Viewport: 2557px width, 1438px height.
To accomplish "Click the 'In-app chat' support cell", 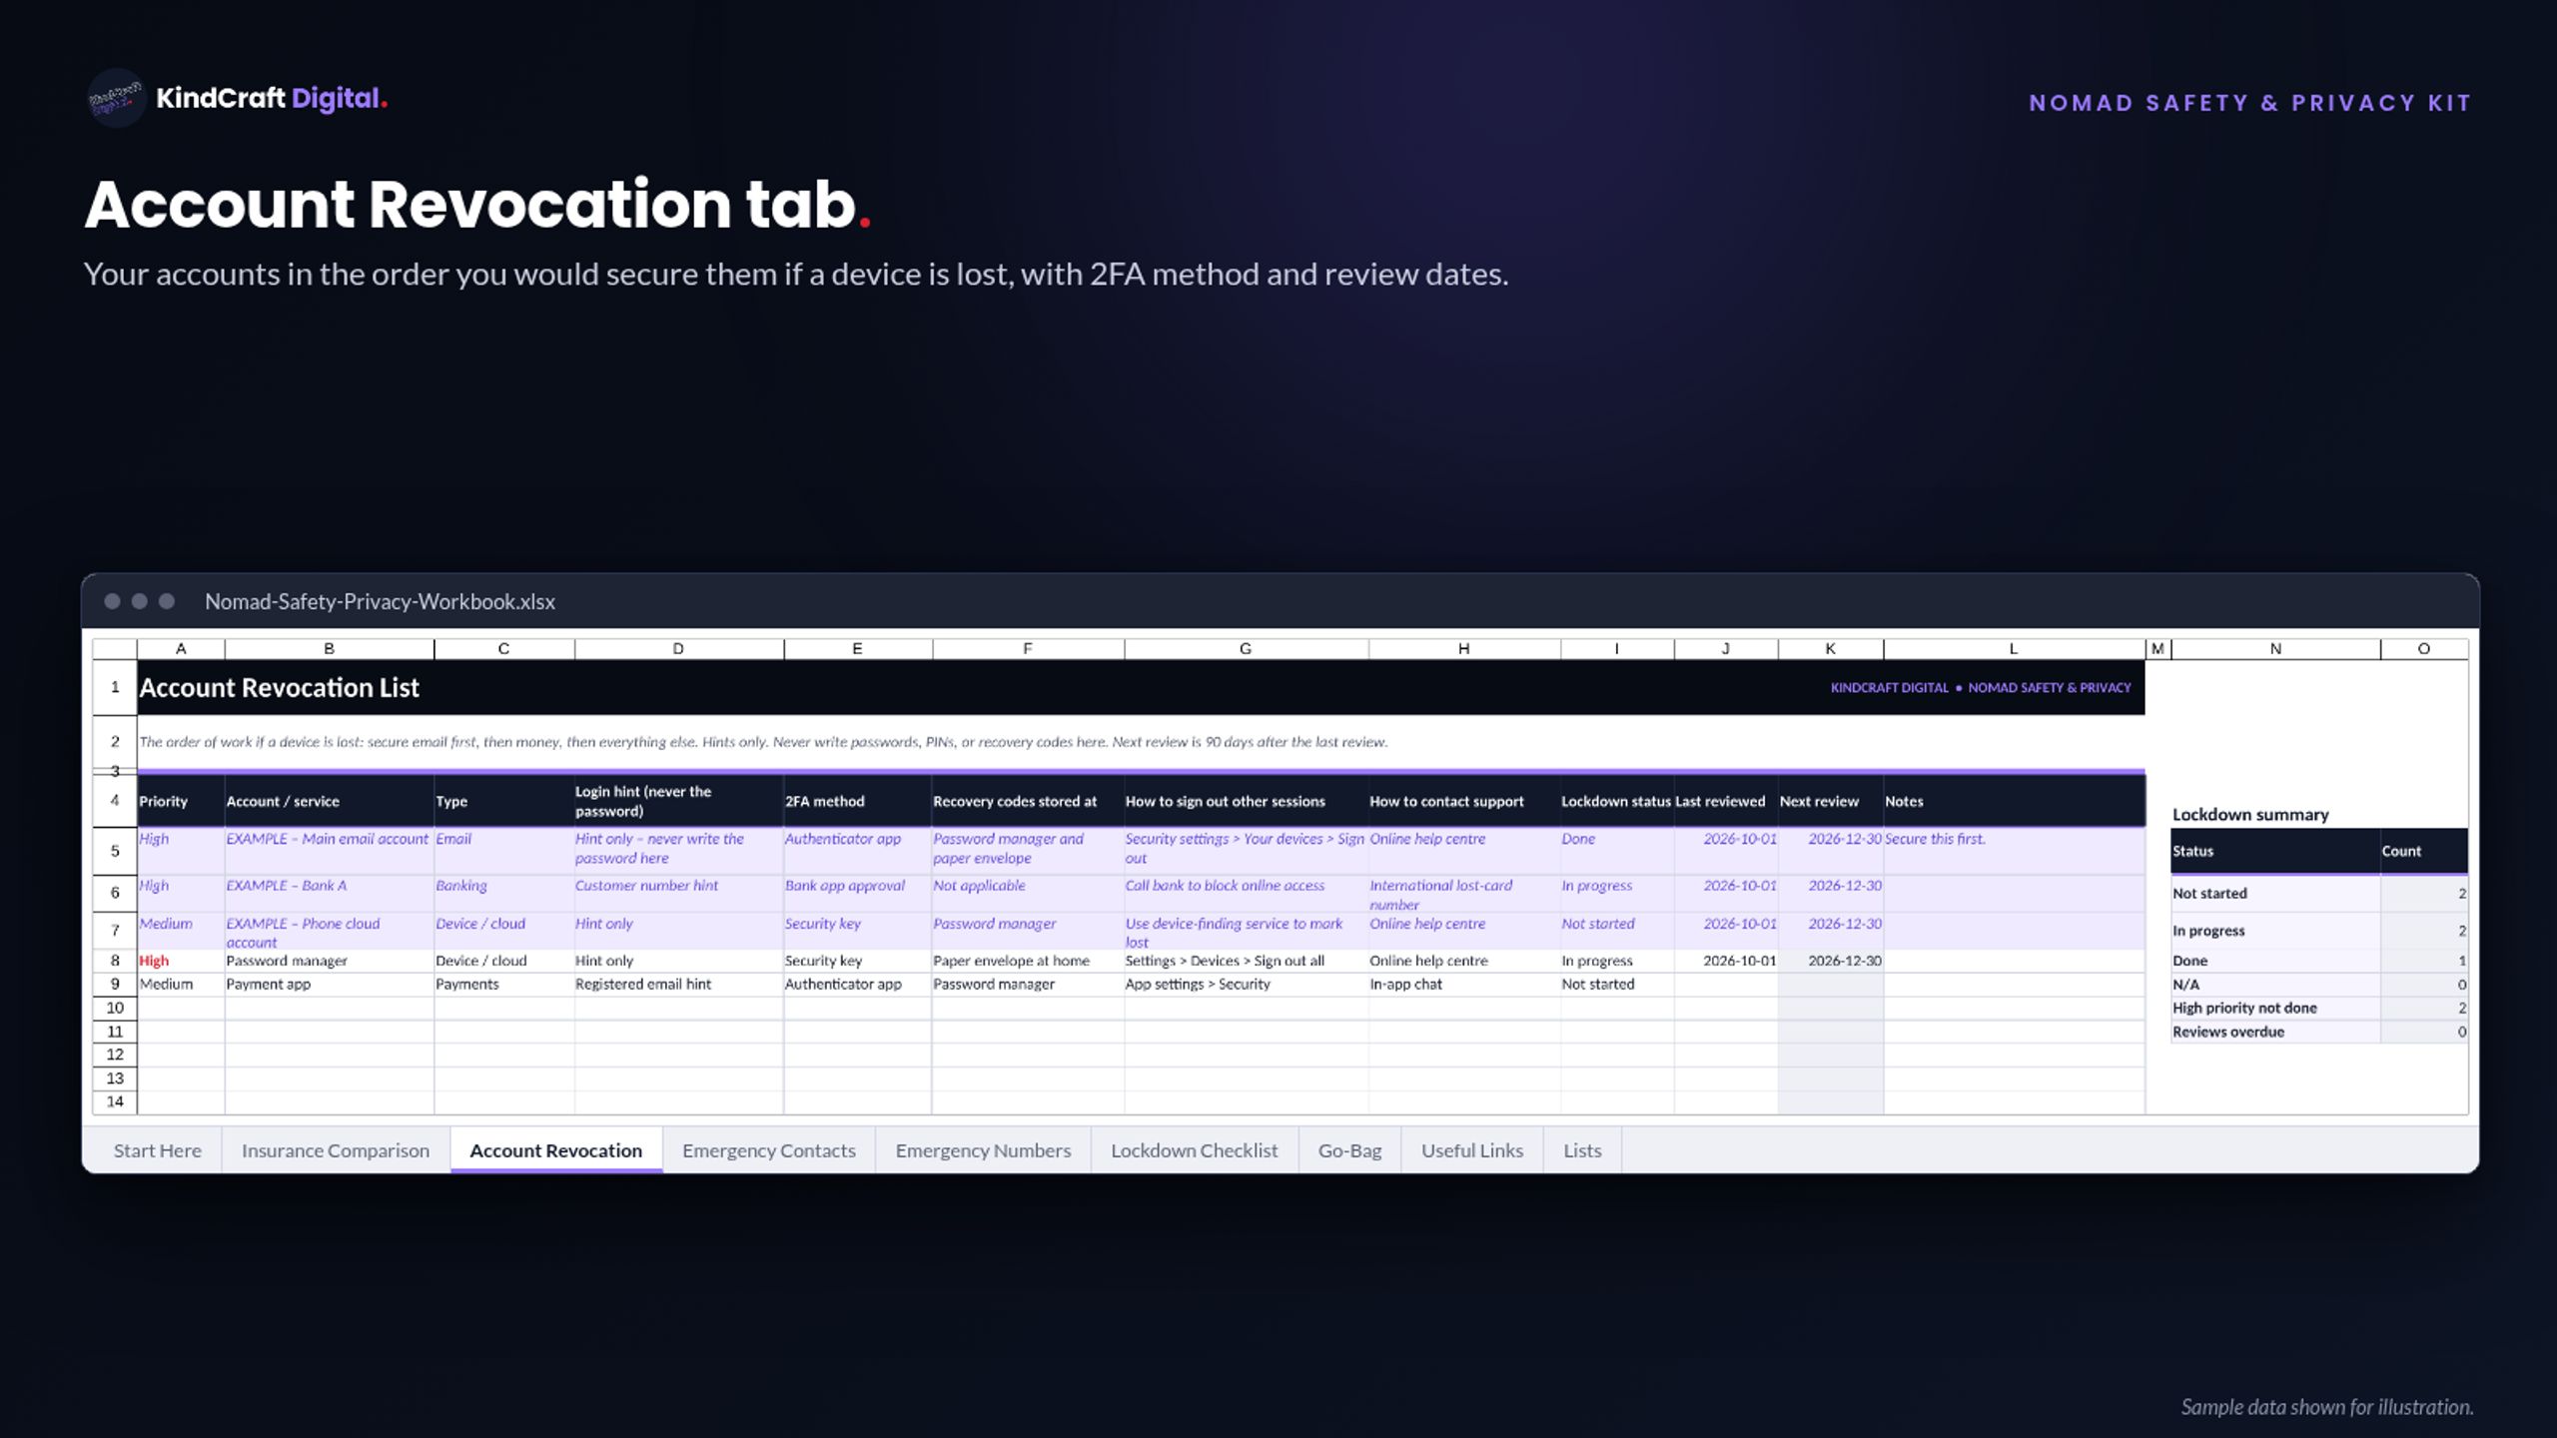I will click(x=1463, y=984).
